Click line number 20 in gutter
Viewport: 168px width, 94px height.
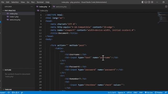40,57
